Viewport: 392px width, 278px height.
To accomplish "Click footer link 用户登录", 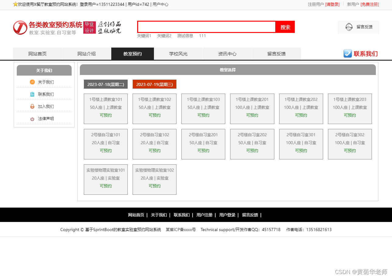I will coord(227,215).
